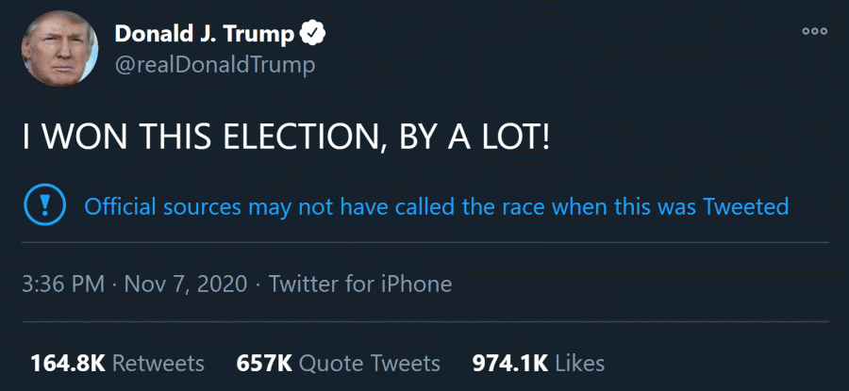Click the word 'Tweeted' in the blue notice
The height and width of the screenshot is (391, 849).
click(745, 205)
